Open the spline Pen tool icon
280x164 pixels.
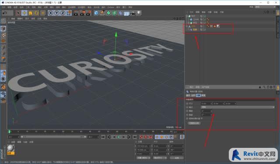click(x=102, y=13)
